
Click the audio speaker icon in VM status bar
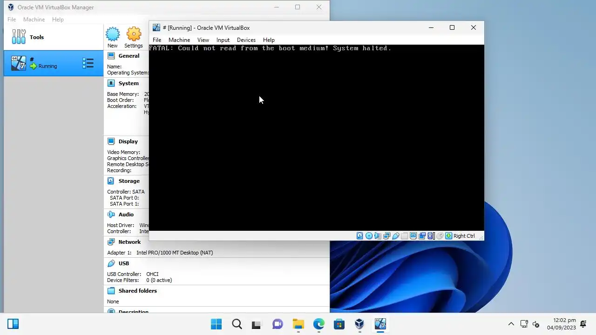378,236
